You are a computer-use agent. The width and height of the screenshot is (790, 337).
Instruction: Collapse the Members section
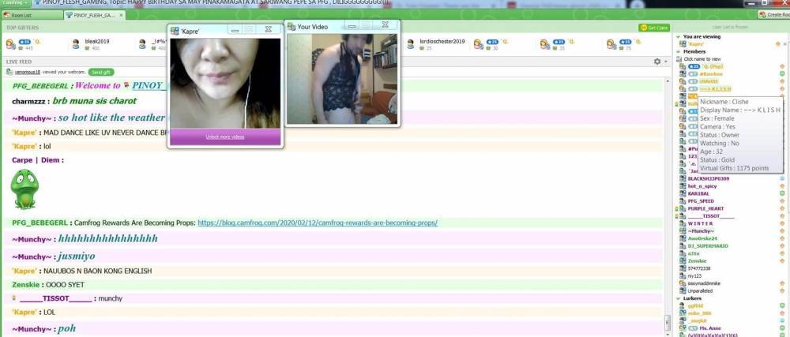(x=678, y=52)
